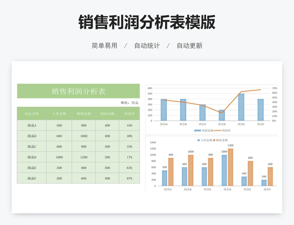Click the 自动更新 feature text

click(189, 46)
